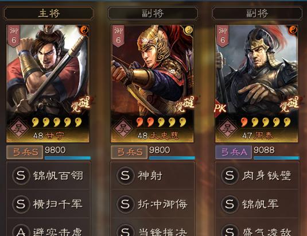Screen dimensions: 307x236
Task: Open Gan Ning's portrait card
Action: point(48,84)
